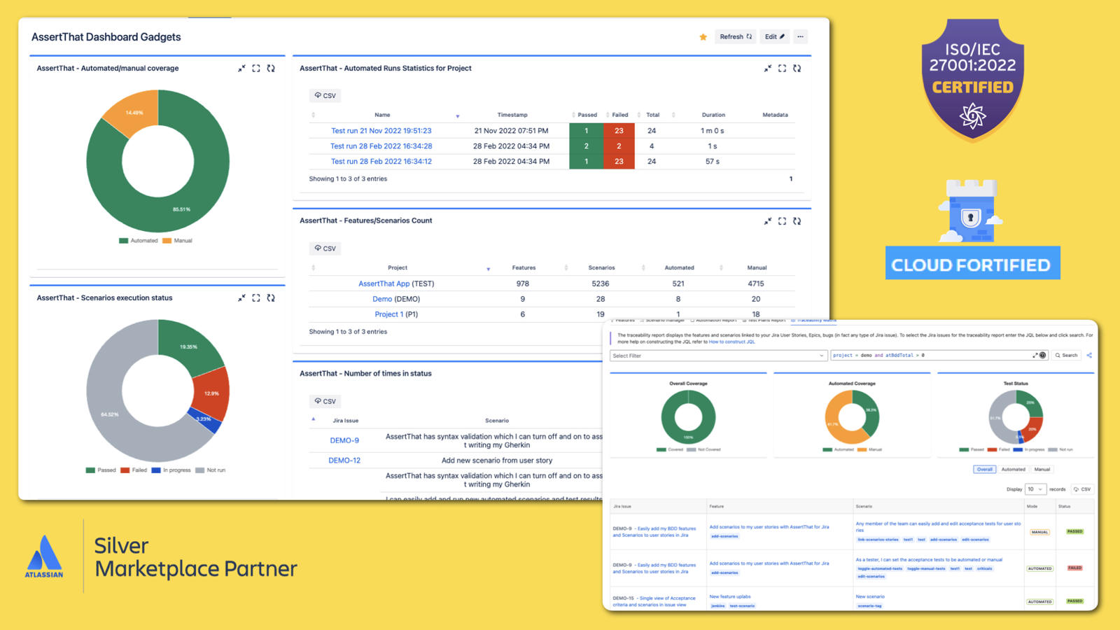Sort runs table by Name column
1120x630 pixels.
coord(382,115)
